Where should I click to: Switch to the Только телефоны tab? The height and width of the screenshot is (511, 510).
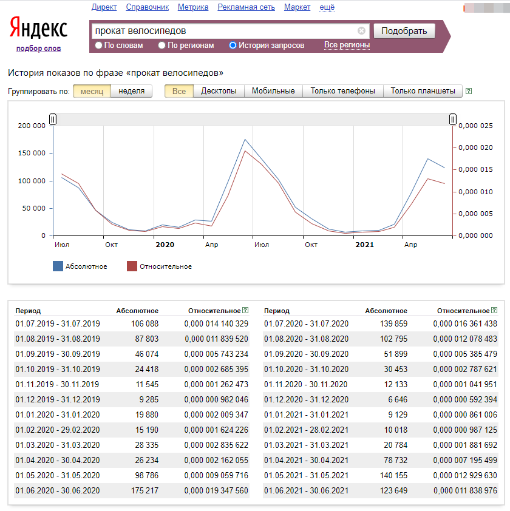[x=342, y=91]
